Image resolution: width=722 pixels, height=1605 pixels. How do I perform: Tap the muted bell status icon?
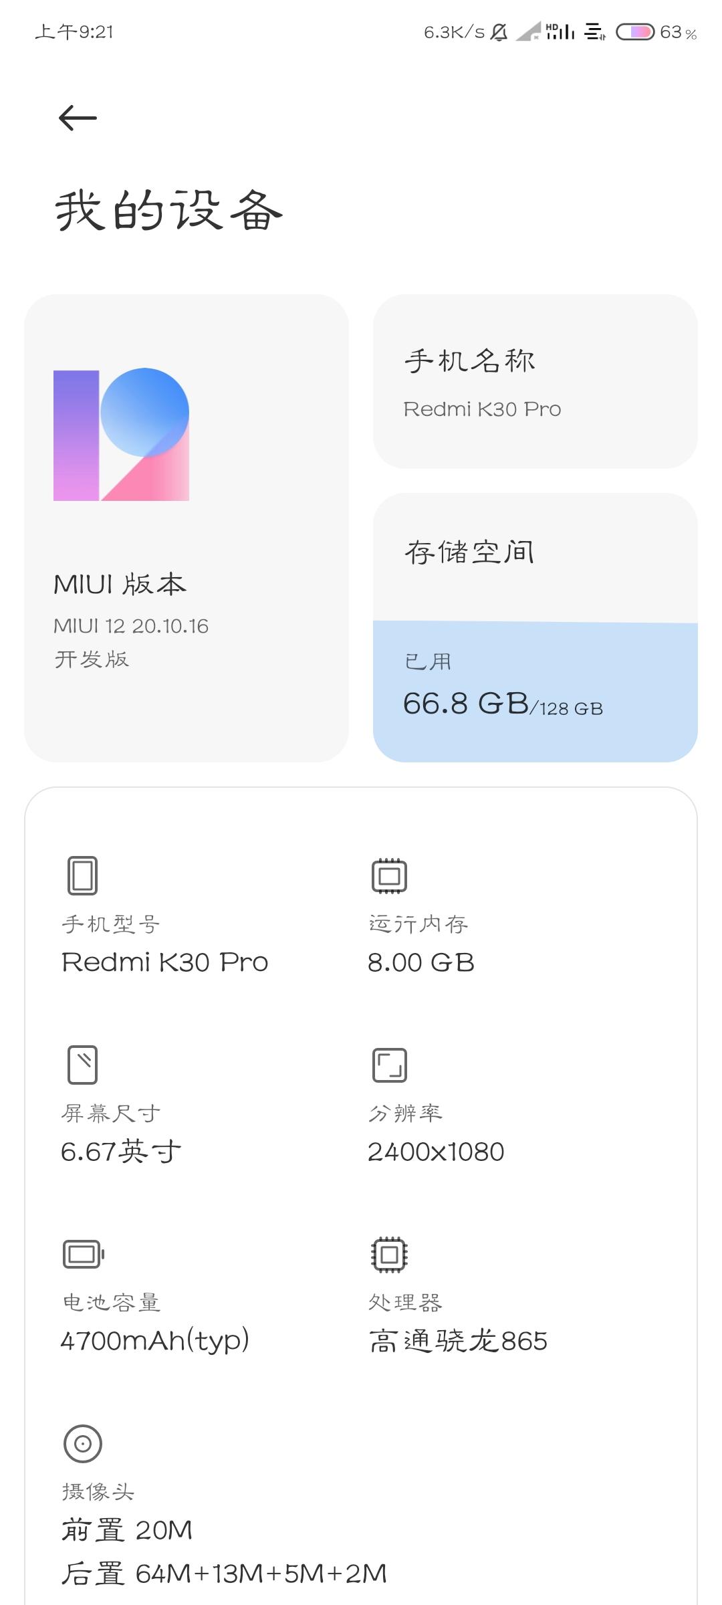[x=499, y=32]
